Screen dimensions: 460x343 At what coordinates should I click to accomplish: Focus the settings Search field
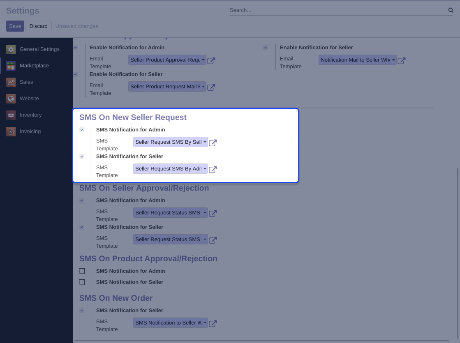(337, 10)
